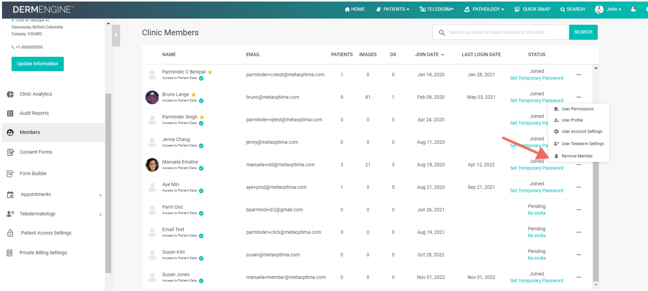Click Parm Doc's default avatar icon
Image resolution: width=648 pixels, height=291 pixels.
152,210
